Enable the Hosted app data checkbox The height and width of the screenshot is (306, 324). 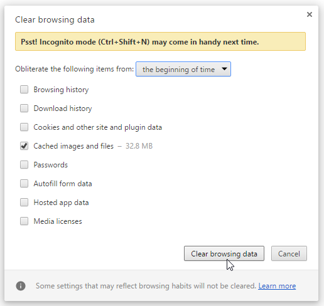coord(24,203)
